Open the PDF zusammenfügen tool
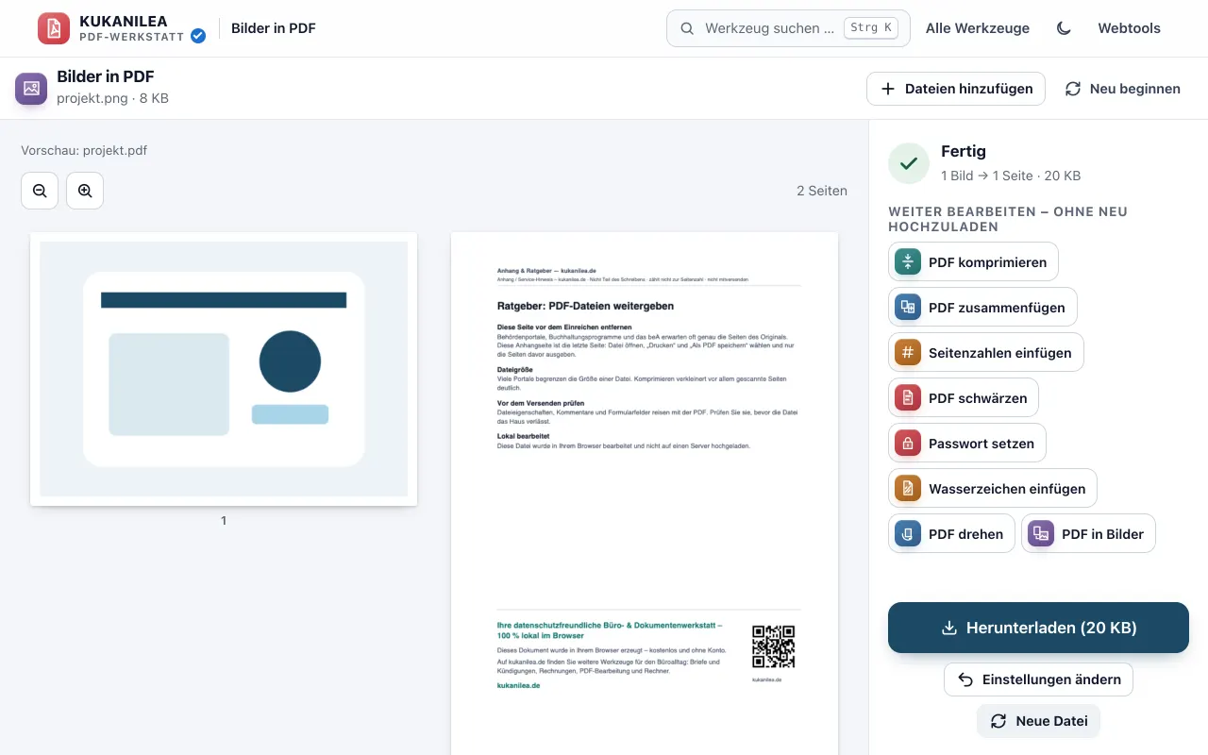This screenshot has width=1208, height=755. 982,308
